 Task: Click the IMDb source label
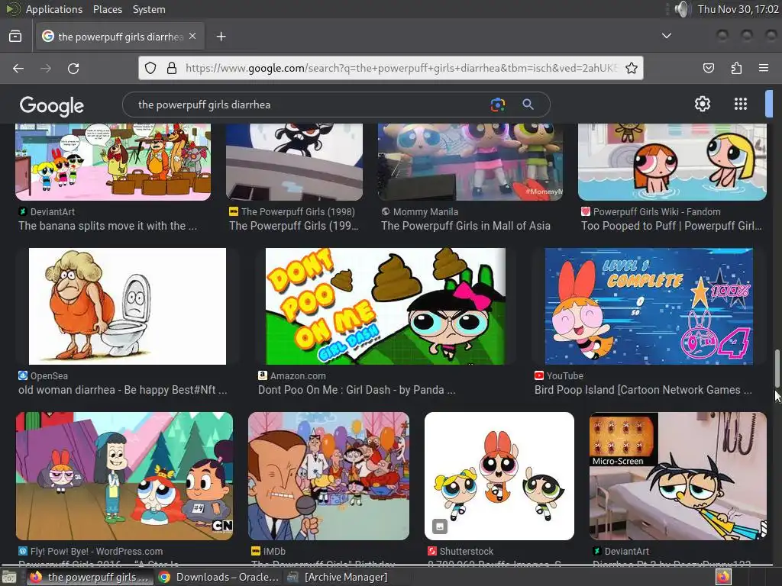click(x=274, y=551)
